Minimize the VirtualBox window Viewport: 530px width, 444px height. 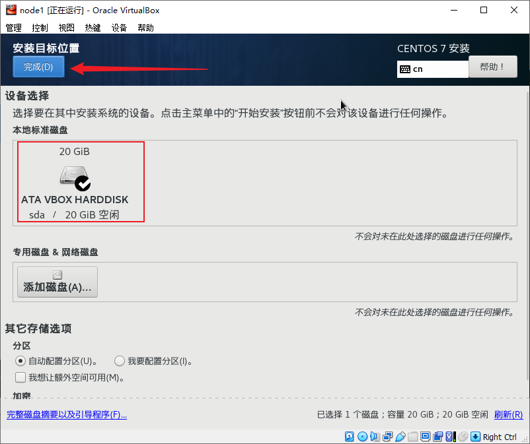tap(454, 10)
